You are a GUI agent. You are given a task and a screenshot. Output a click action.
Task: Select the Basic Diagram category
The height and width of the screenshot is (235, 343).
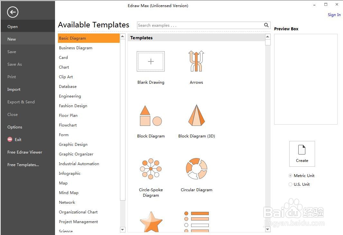88,38
